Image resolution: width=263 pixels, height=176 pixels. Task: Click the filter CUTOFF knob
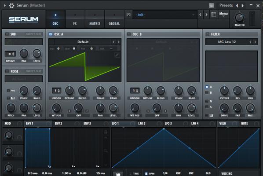(224, 91)
